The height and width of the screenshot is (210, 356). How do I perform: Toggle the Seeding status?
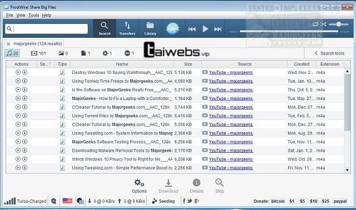point(164,201)
